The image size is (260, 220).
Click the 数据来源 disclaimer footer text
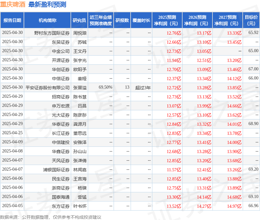click(51, 217)
